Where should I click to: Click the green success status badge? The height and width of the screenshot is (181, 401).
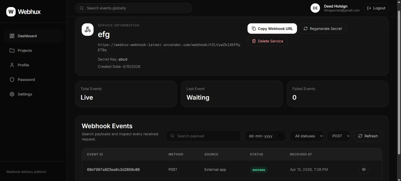pos(259,170)
